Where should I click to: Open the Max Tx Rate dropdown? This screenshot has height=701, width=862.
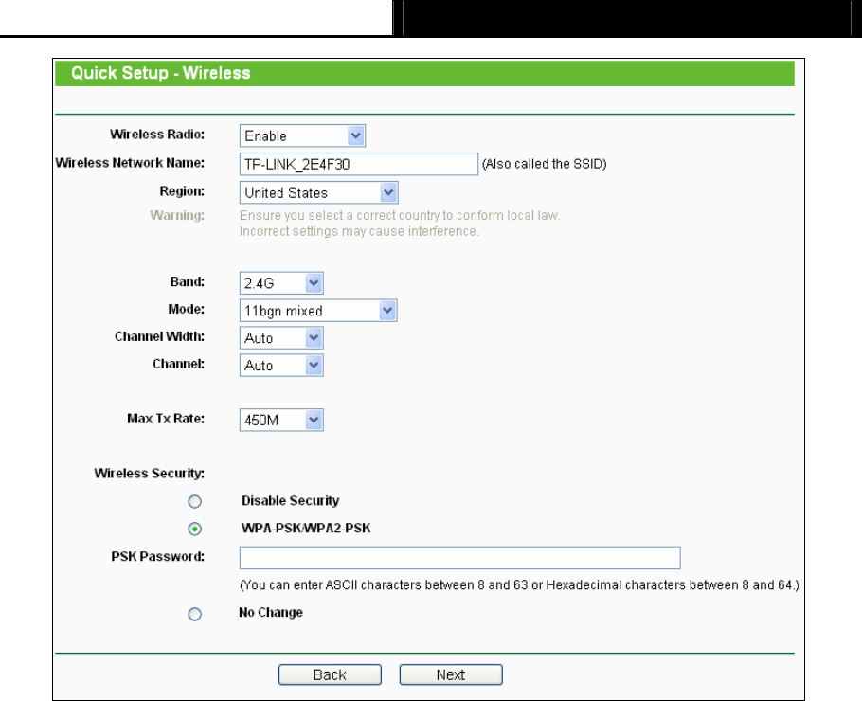[x=281, y=421]
